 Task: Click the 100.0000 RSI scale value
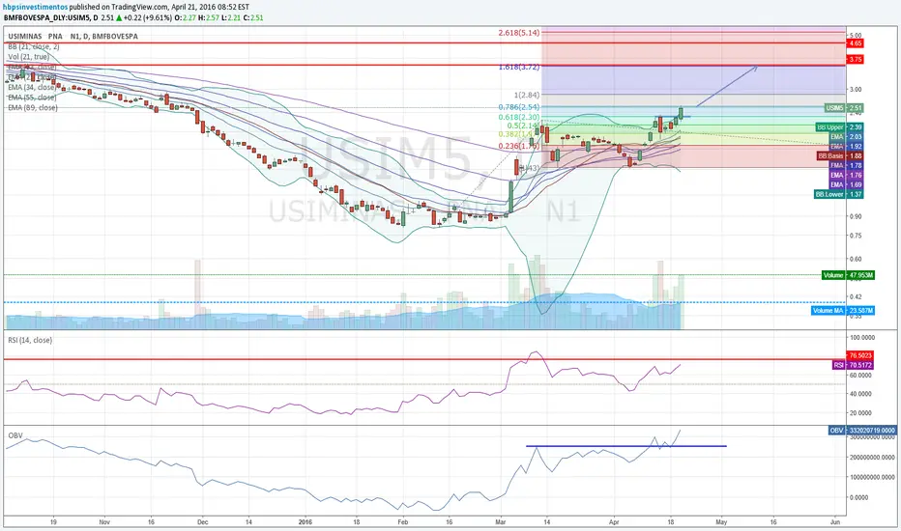point(862,338)
